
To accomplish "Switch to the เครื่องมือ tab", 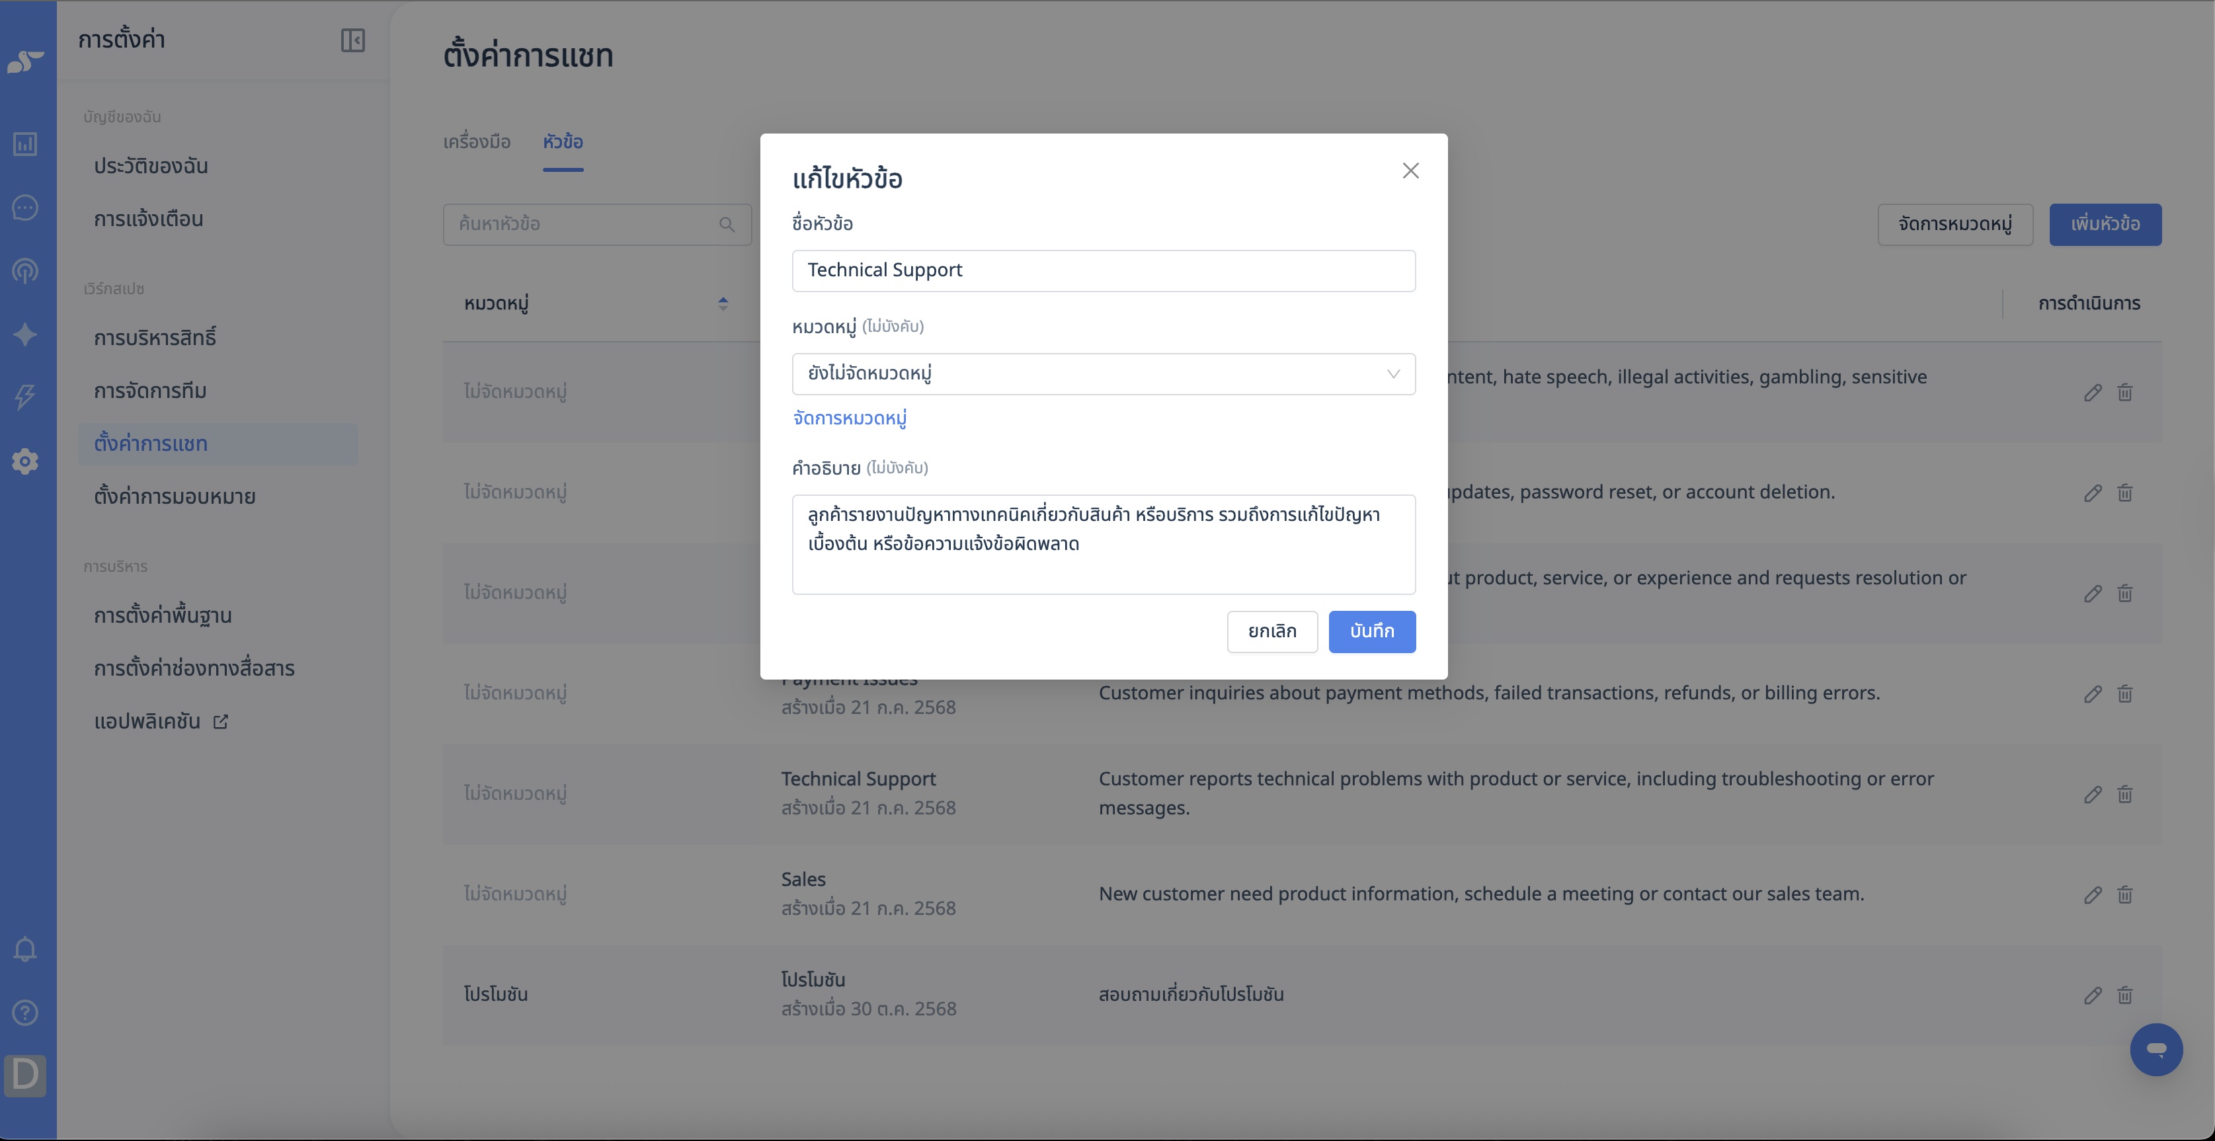I will coord(476,142).
